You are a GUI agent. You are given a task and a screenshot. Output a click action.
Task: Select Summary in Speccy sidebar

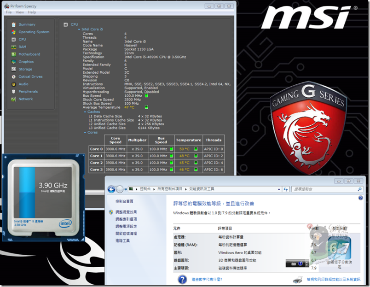[x=27, y=24]
